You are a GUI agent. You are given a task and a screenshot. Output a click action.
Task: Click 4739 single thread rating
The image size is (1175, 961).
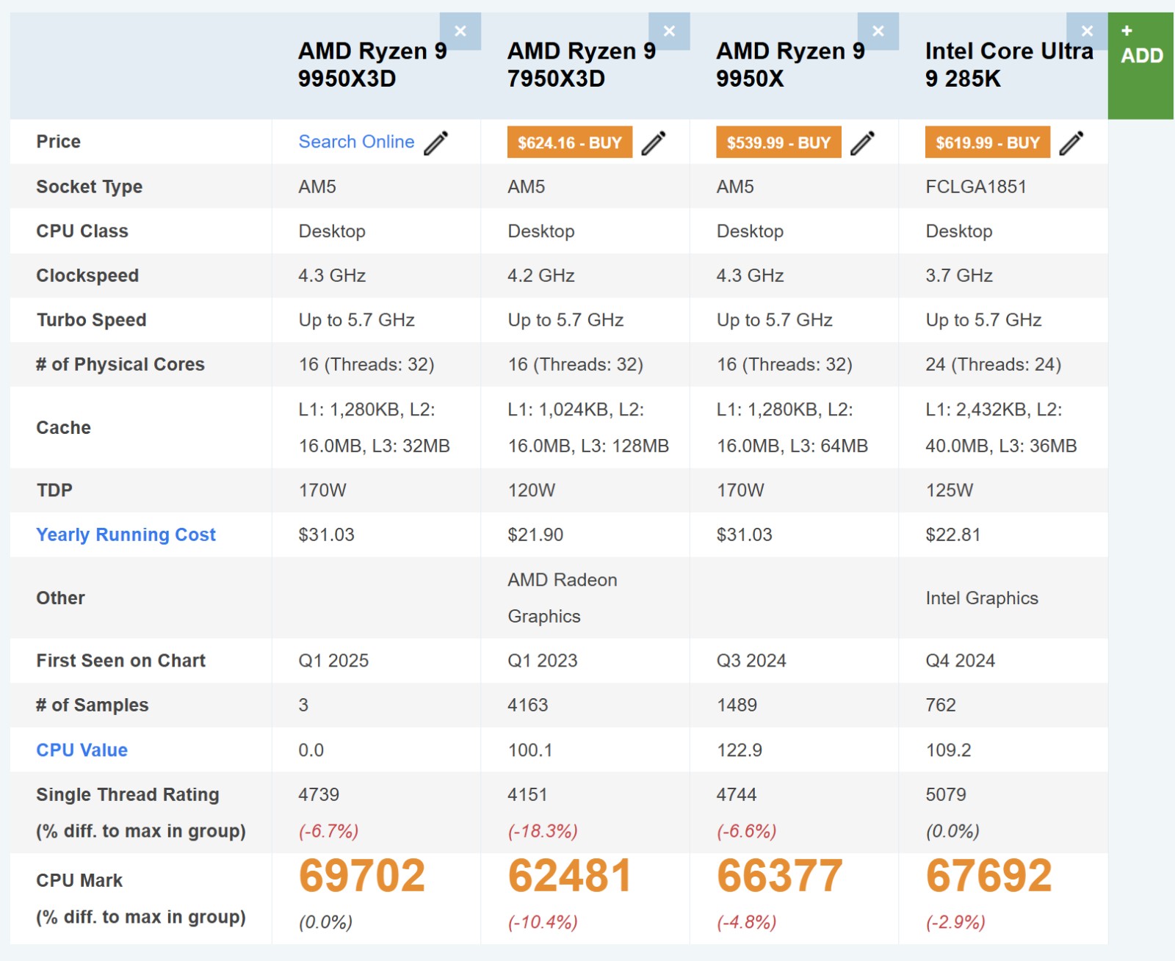pyautogui.click(x=319, y=794)
